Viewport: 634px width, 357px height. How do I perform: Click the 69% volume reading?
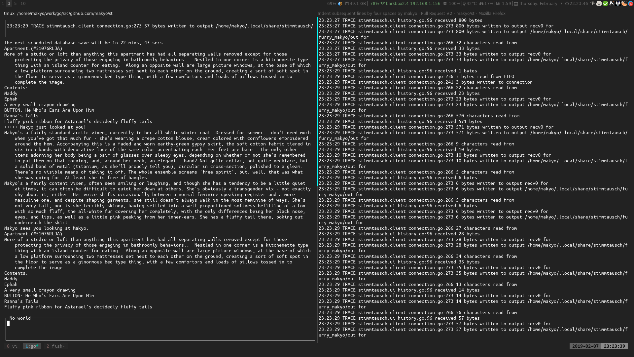[332, 4]
